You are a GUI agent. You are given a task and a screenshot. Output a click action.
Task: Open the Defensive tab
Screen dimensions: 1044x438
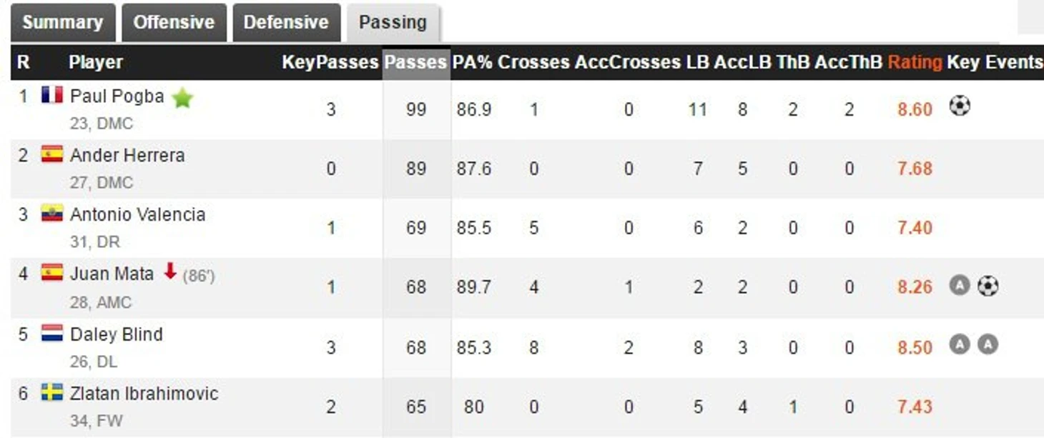tap(285, 22)
